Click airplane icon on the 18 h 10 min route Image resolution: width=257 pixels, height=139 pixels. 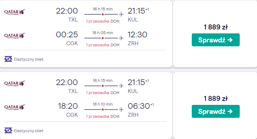pos(121,110)
